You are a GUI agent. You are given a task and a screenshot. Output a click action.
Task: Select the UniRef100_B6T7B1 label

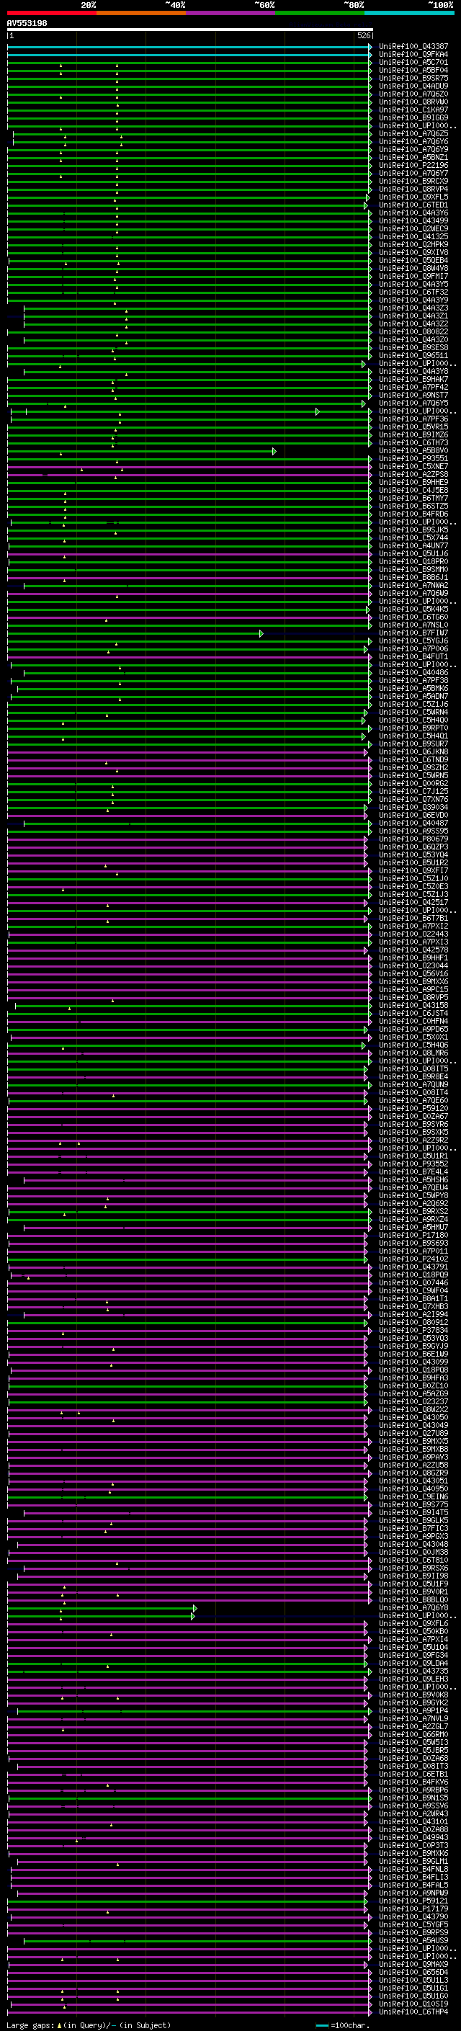tap(413, 918)
